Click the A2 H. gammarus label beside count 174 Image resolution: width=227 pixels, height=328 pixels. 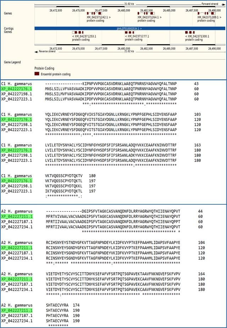[17, 305]
